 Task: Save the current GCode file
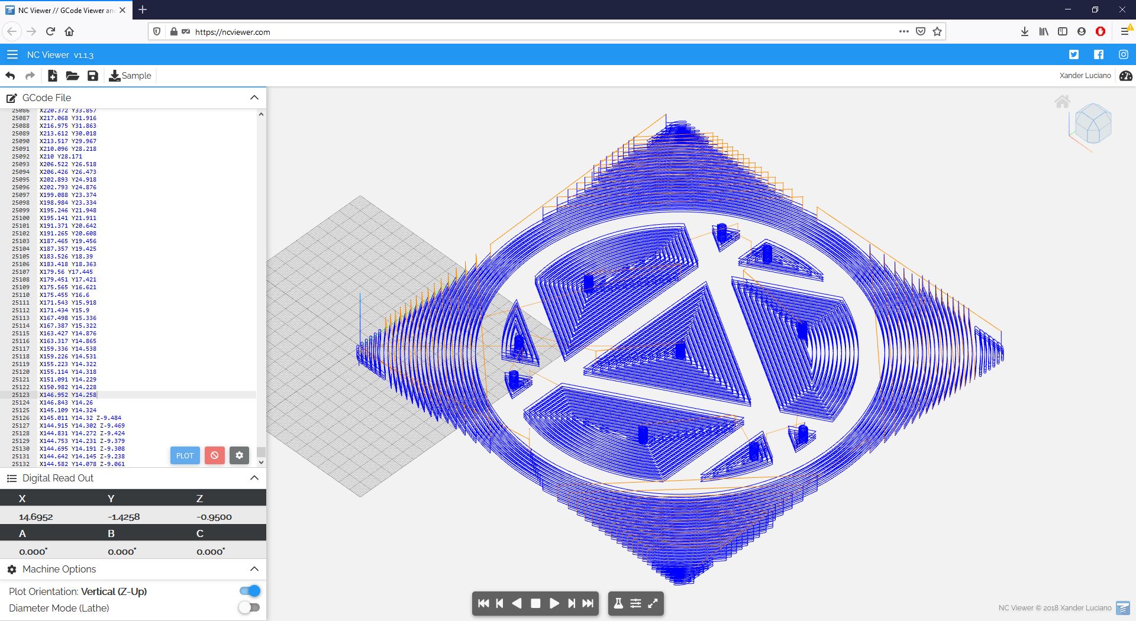92,76
